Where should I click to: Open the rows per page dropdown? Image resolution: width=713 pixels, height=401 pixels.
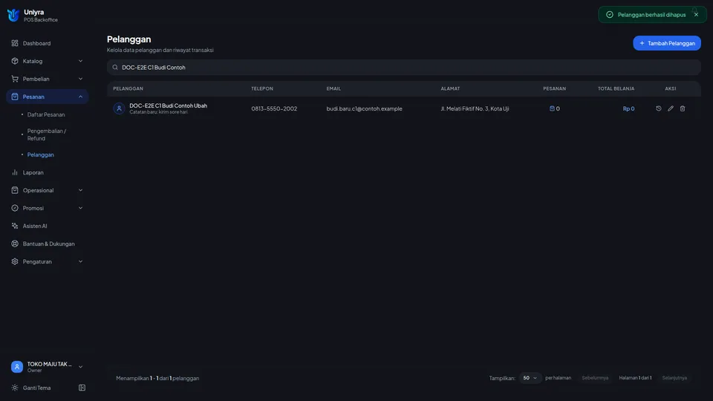530,378
